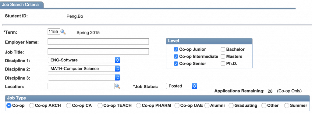Check the Masters level checkbox
The height and width of the screenshot is (114, 312).
click(x=223, y=57)
